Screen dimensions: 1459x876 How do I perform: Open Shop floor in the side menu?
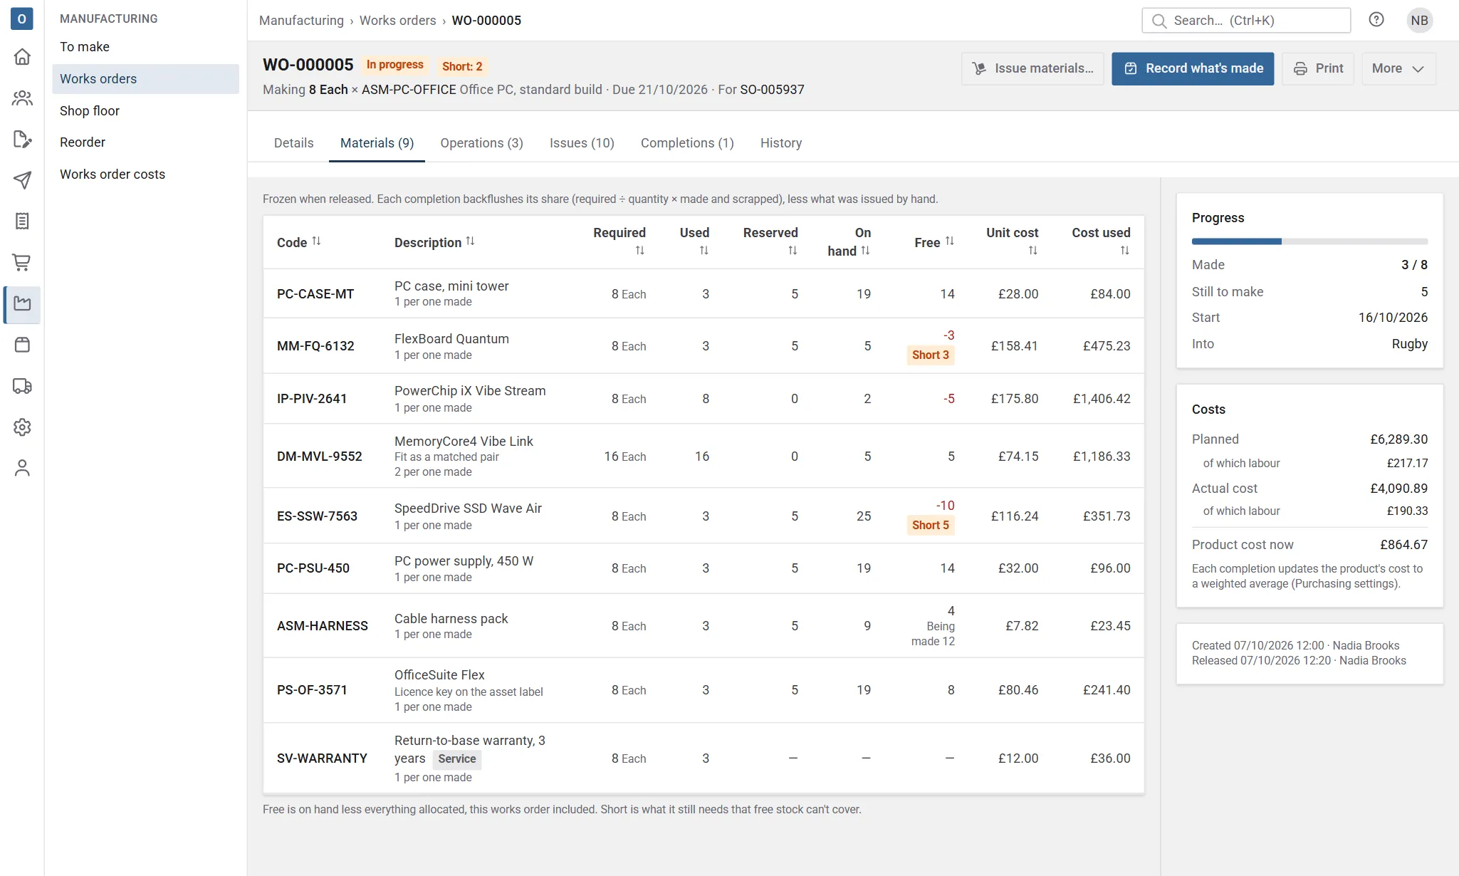point(145,111)
